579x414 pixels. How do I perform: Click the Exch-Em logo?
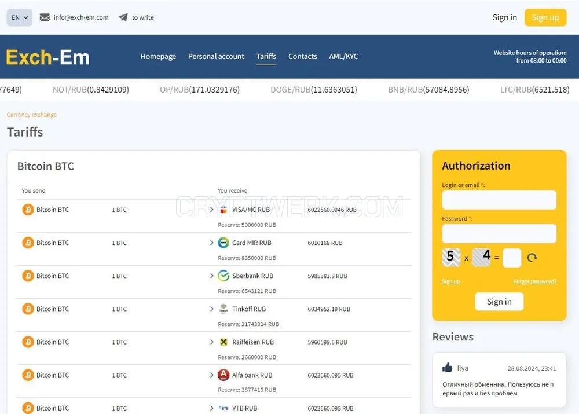click(x=47, y=57)
